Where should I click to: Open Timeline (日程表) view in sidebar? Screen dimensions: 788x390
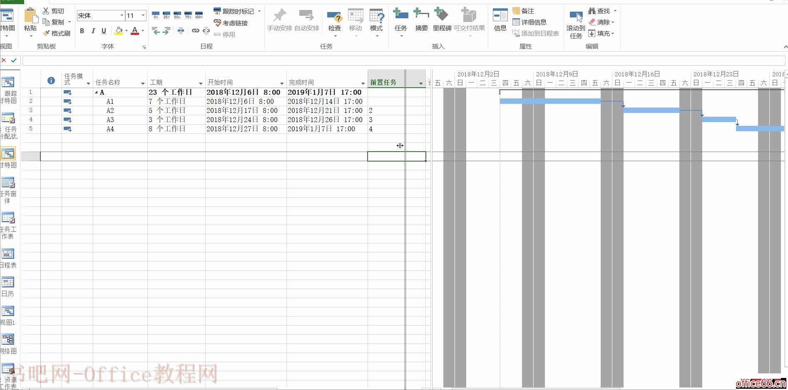click(x=8, y=258)
